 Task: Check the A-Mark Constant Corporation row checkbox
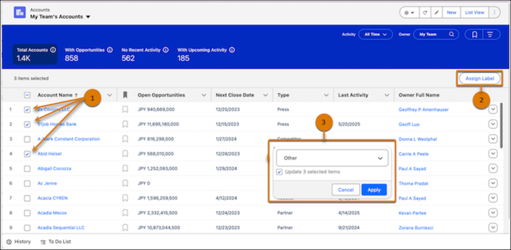coord(27,139)
